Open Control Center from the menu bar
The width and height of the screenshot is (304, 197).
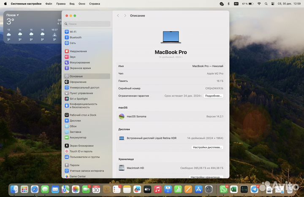click(273, 4)
